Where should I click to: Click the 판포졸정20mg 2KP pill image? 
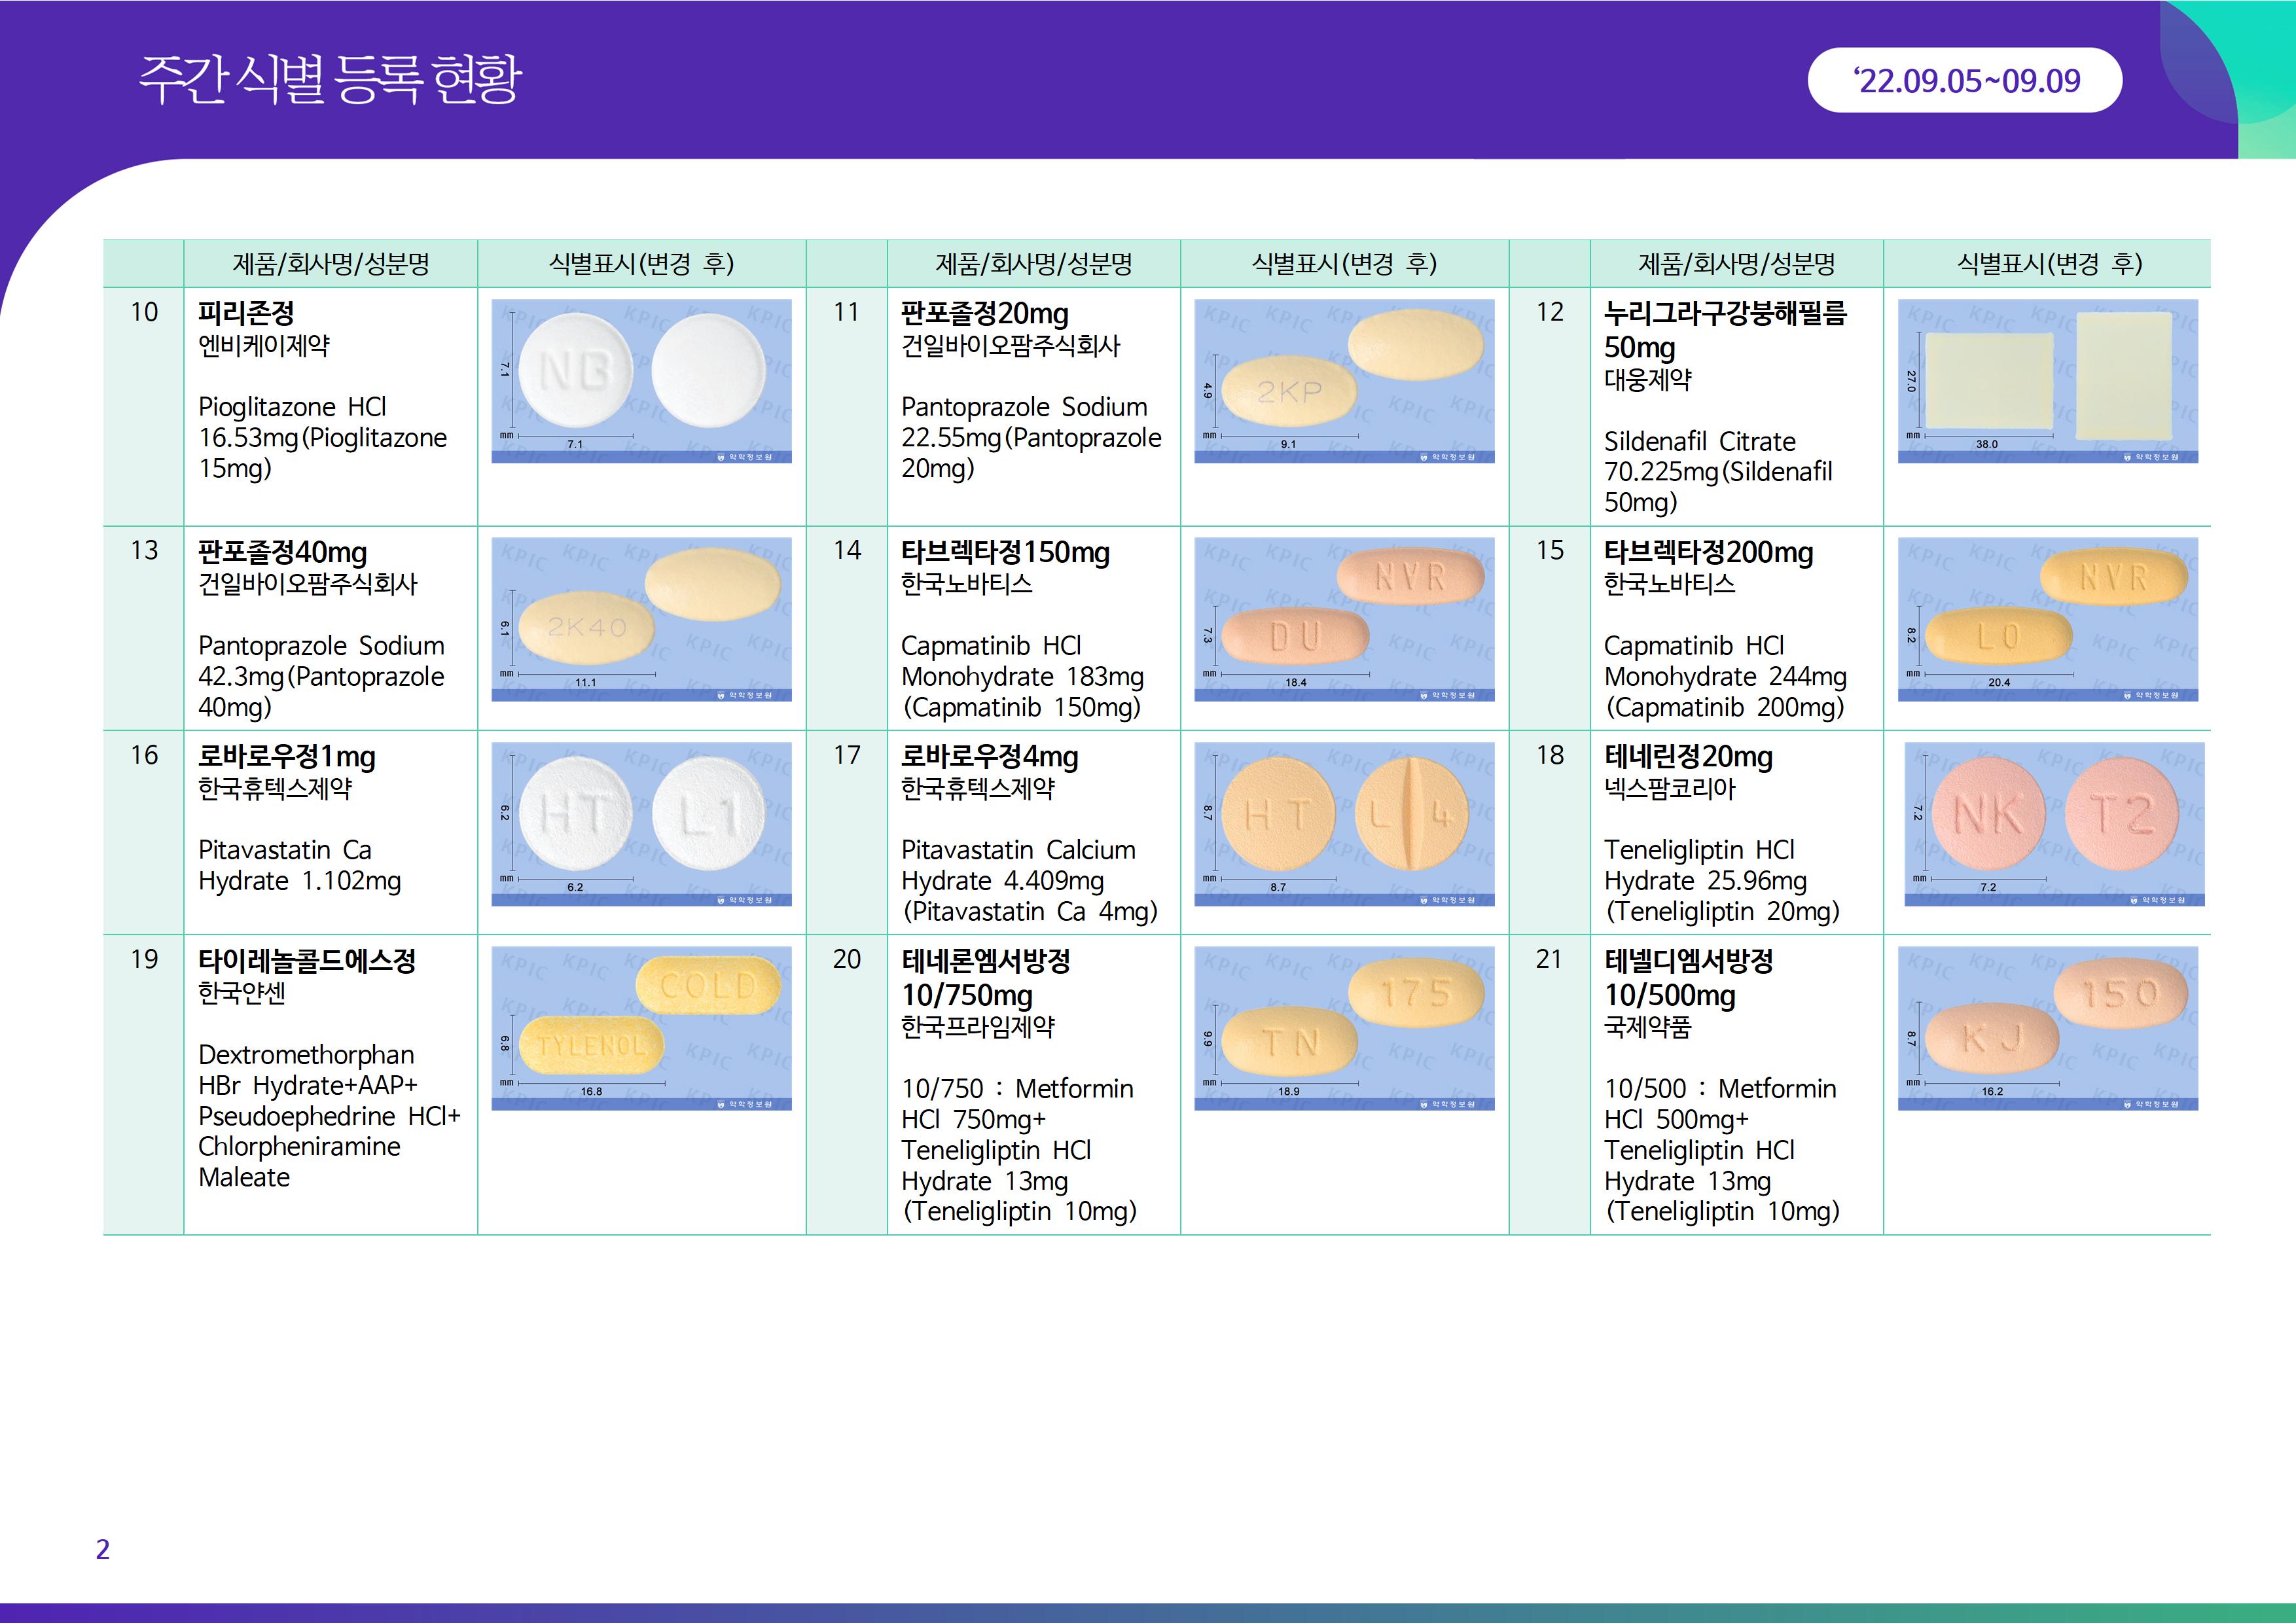click(x=1344, y=381)
